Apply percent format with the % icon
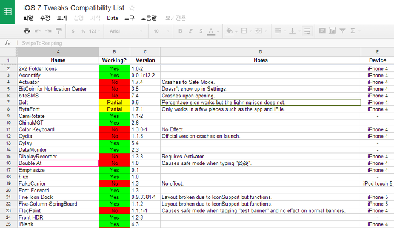The height and width of the screenshot is (228, 394). (83, 31)
